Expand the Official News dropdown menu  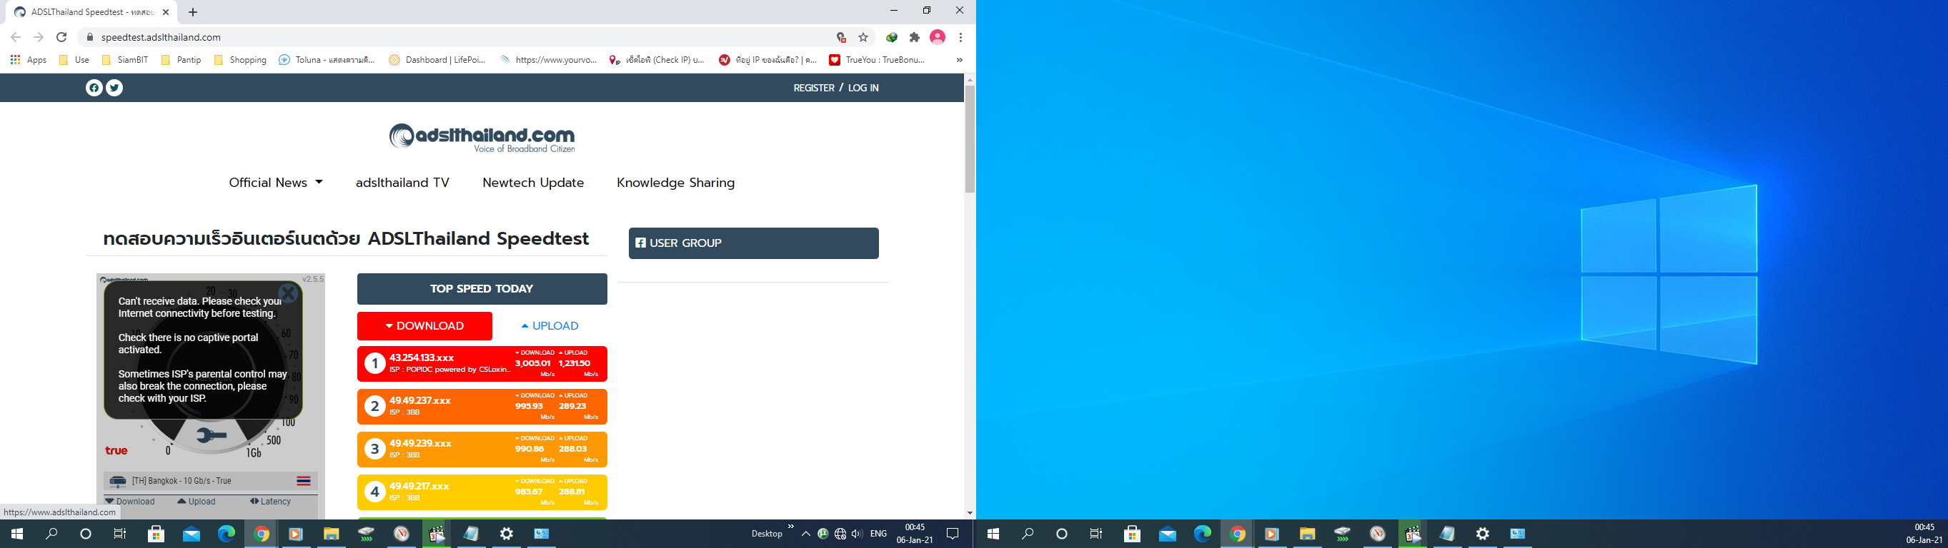[x=276, y=183]
